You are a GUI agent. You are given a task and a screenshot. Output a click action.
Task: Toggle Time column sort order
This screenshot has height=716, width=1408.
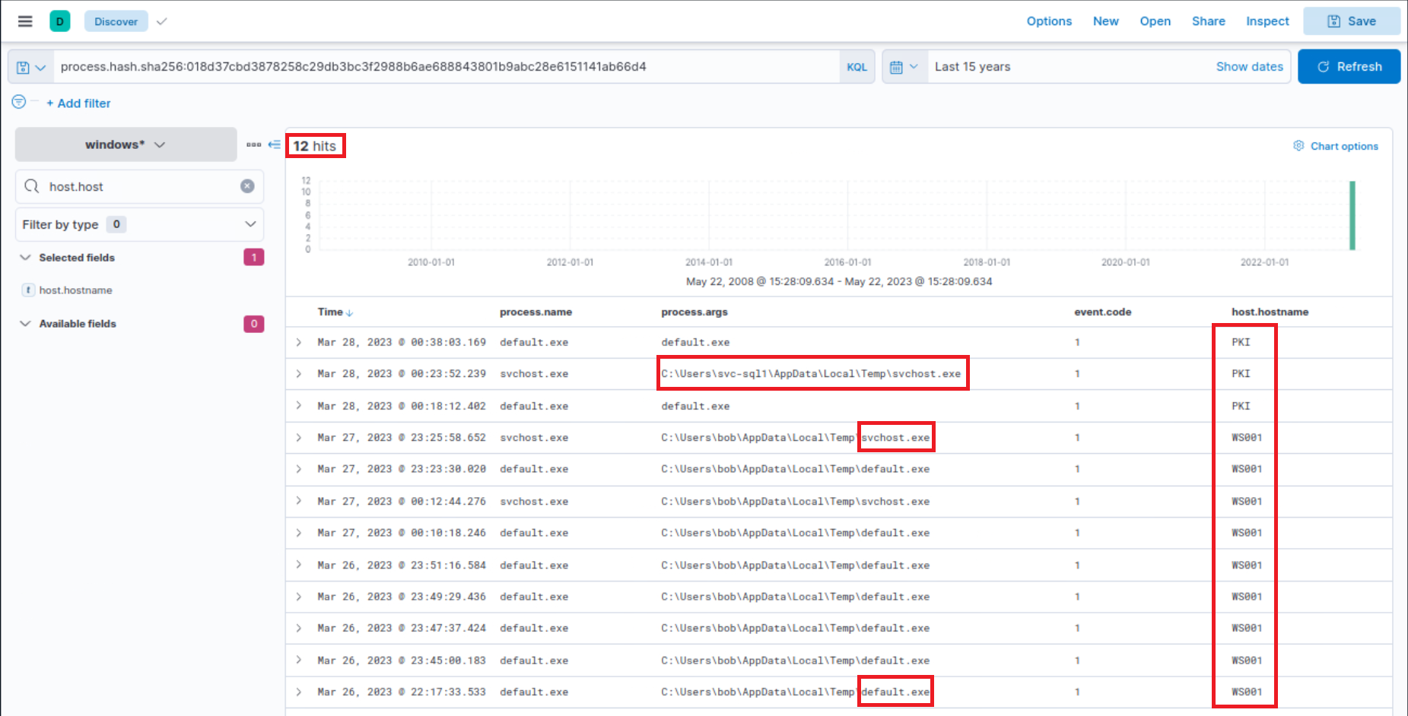click(x=335, y=312)
